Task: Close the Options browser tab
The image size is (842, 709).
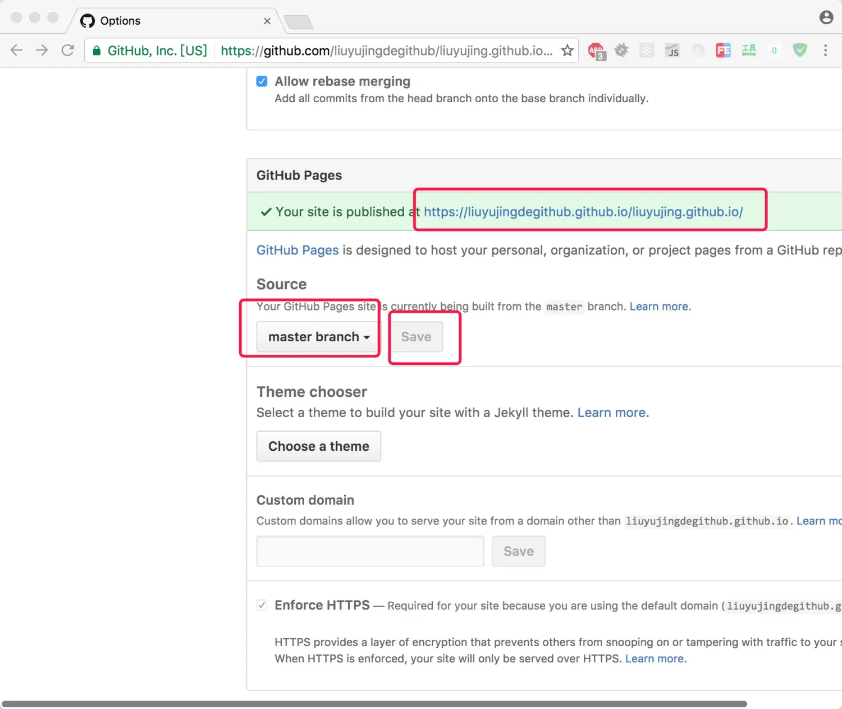Action: [267, 21]
